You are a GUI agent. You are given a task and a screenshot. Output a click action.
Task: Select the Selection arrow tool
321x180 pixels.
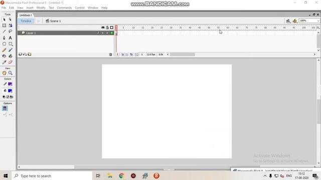[4, 19]
